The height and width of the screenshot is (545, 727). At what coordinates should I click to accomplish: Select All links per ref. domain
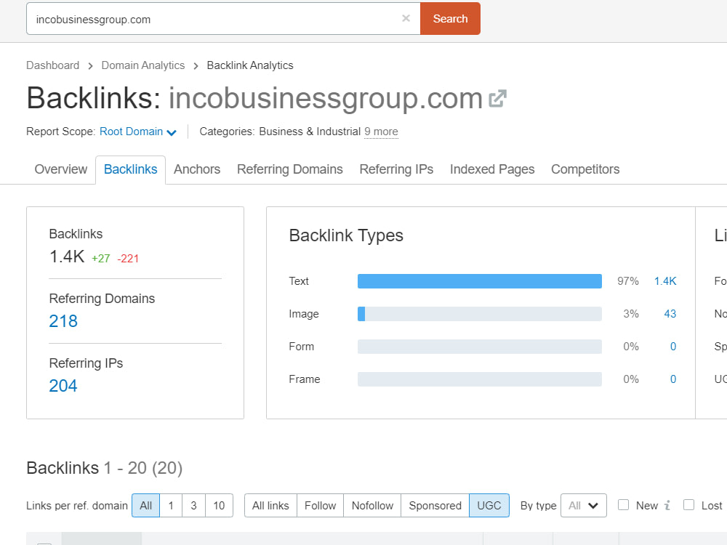145,505
